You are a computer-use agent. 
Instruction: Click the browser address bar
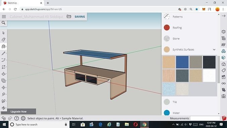(98, 9)
